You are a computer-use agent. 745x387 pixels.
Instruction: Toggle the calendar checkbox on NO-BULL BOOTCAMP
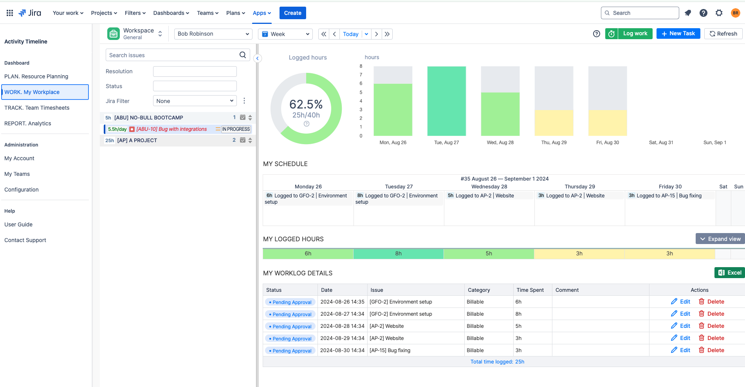coord(243,117)
